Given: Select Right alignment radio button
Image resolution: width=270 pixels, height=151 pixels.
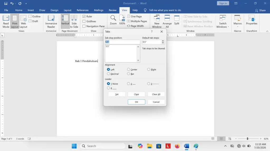Looking at the screenshot, I should [149, 69].
